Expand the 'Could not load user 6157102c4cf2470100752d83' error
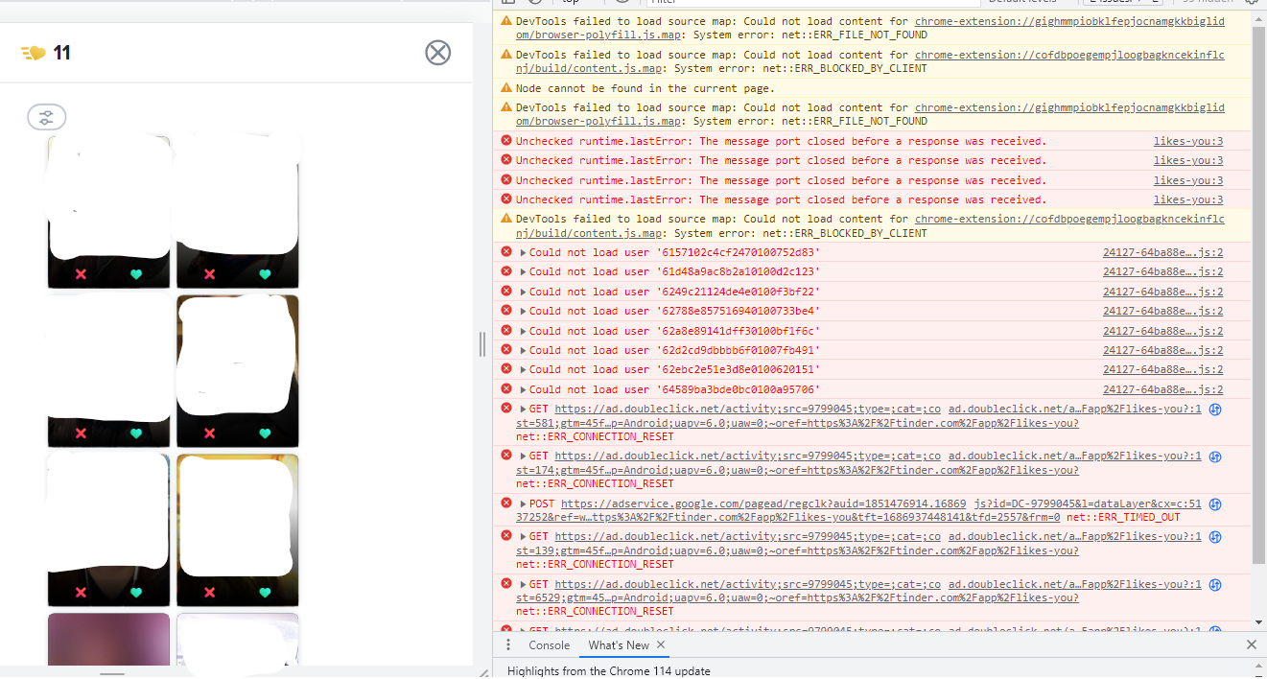 pos(522,252)
